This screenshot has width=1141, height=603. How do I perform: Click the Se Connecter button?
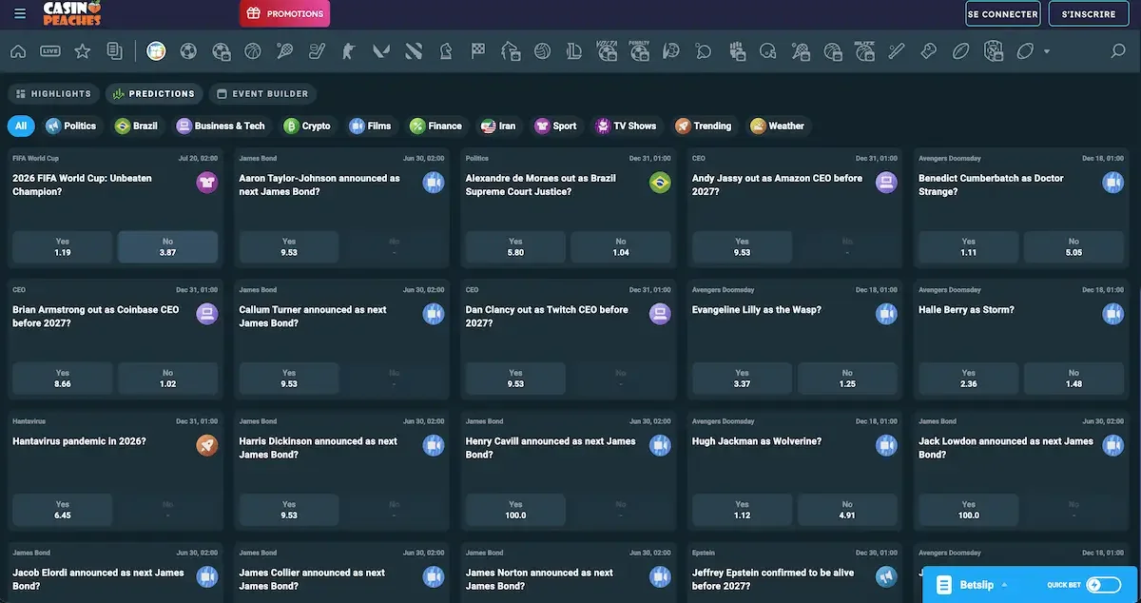pyautogui.click(x=1002, y=14)
